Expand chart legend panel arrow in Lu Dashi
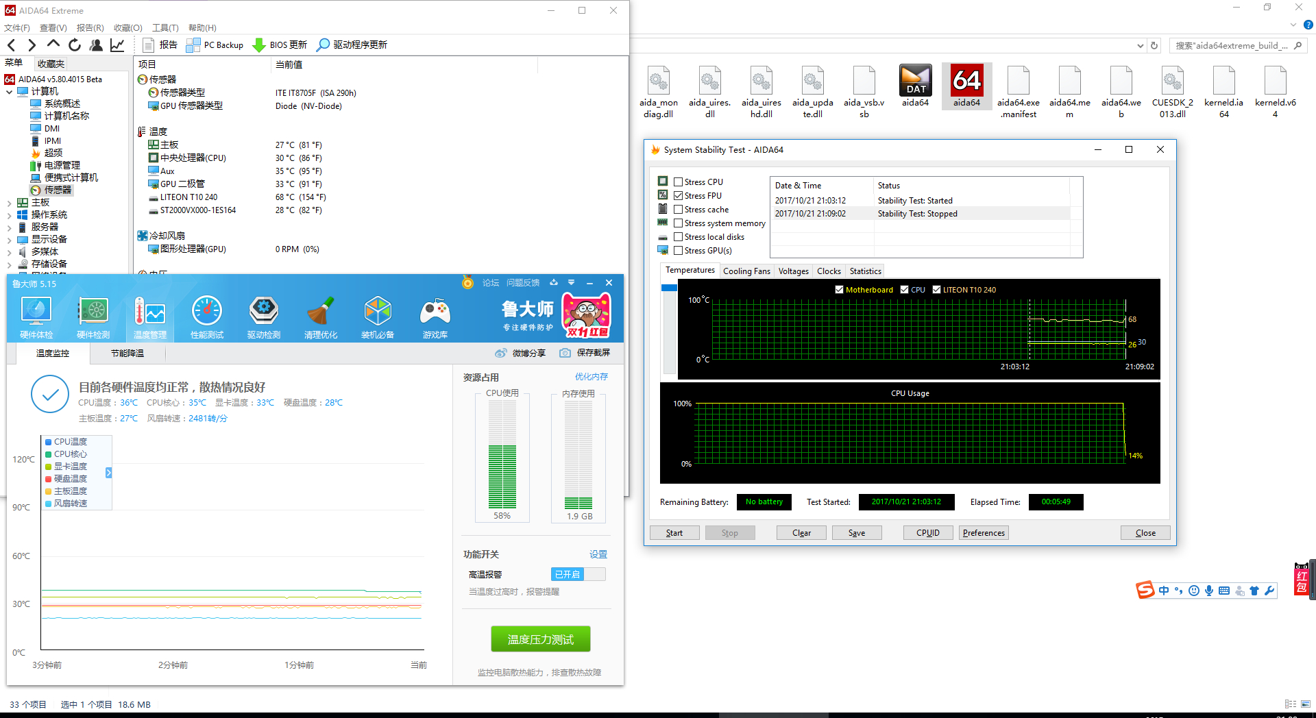 click(108, 473)
